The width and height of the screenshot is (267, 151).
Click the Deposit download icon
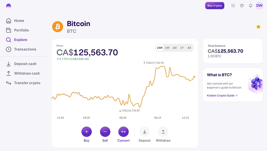click(145, 132)
